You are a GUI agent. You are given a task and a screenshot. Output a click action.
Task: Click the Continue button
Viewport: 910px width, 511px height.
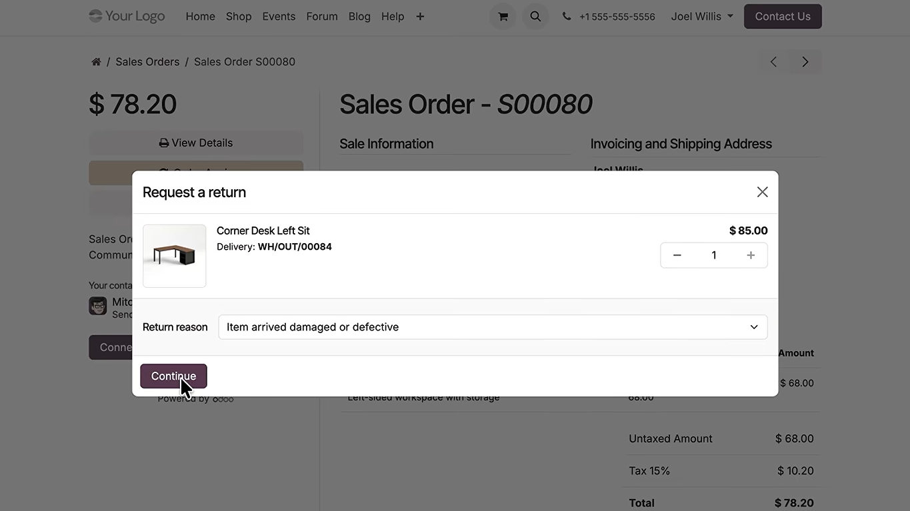[x=173, y=376]
